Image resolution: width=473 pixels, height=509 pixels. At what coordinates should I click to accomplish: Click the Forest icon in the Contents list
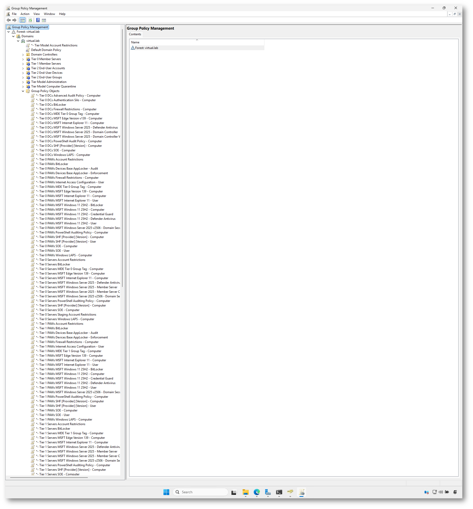point(133,48)
